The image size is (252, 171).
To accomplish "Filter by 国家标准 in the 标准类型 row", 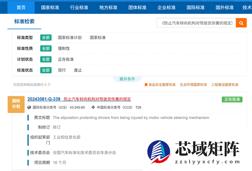I will [x=98, y=38].
